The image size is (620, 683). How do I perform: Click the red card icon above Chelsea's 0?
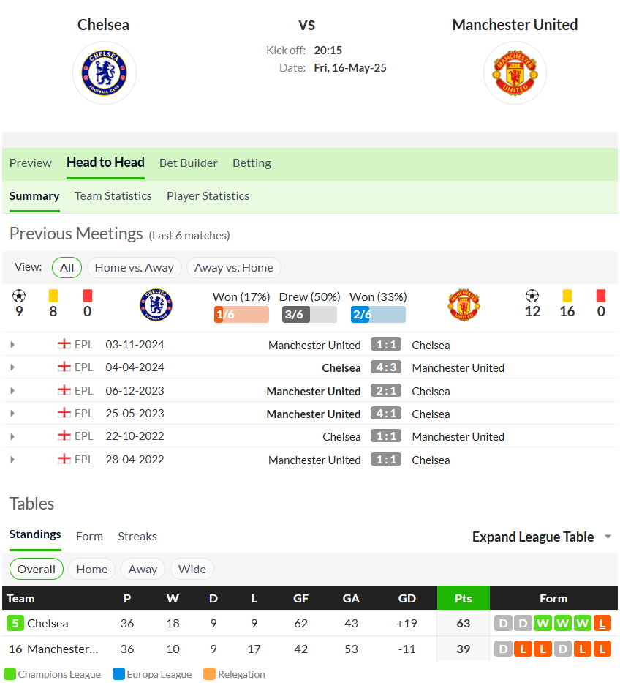88,296
